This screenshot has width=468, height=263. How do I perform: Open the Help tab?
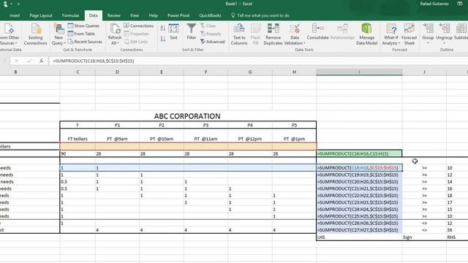[153, 15]
